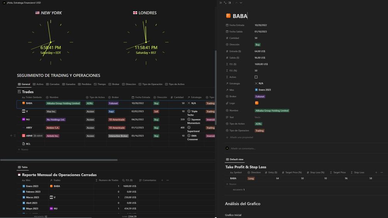Open the Enero 2023 relation in Mes property

(x=263, y=90)
